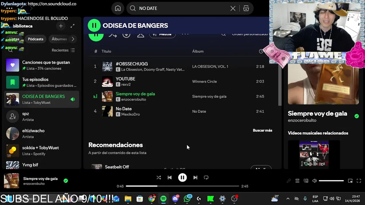Open Yvng bif in the library
Viewport: 365px width, 205px height.
coord(41,165)
